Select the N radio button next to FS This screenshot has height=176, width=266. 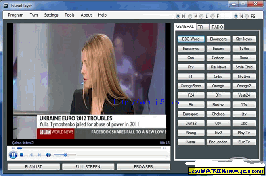tap(236, 16)
